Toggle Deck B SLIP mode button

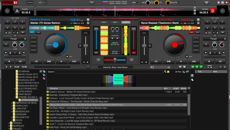coord(198,32)
